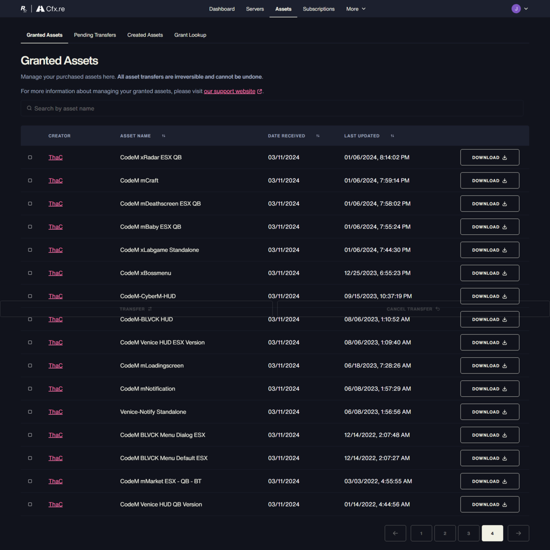
Task: Expand the More navigation menu
Action: coord(356,9)
